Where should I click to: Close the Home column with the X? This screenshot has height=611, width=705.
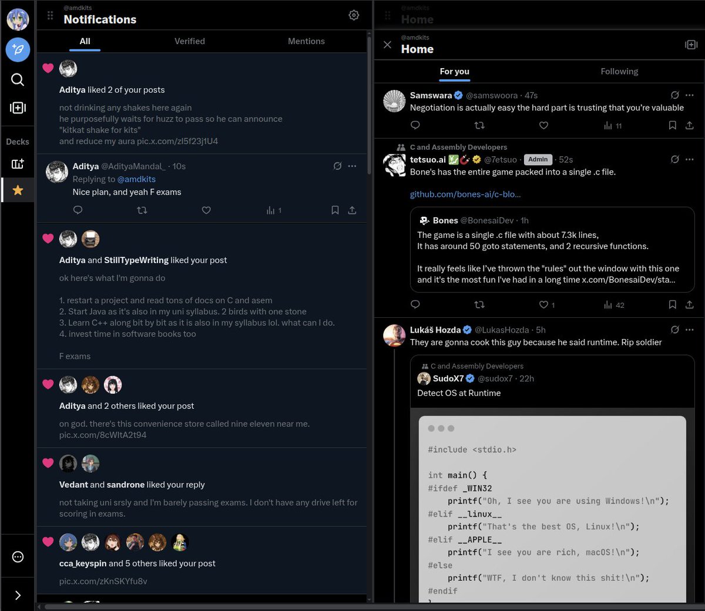387,45
